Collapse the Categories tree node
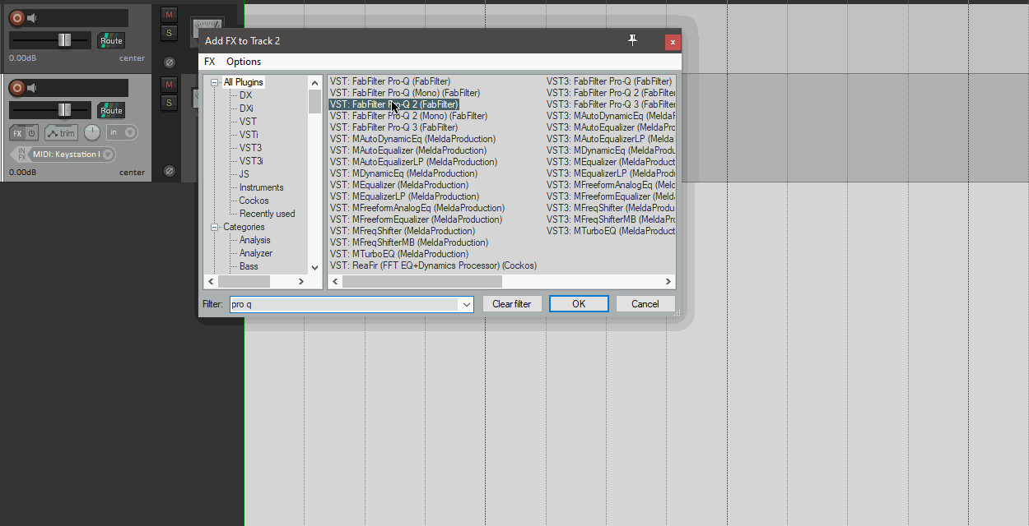This screenshot has height=526, width=1029. coord(215,227)
